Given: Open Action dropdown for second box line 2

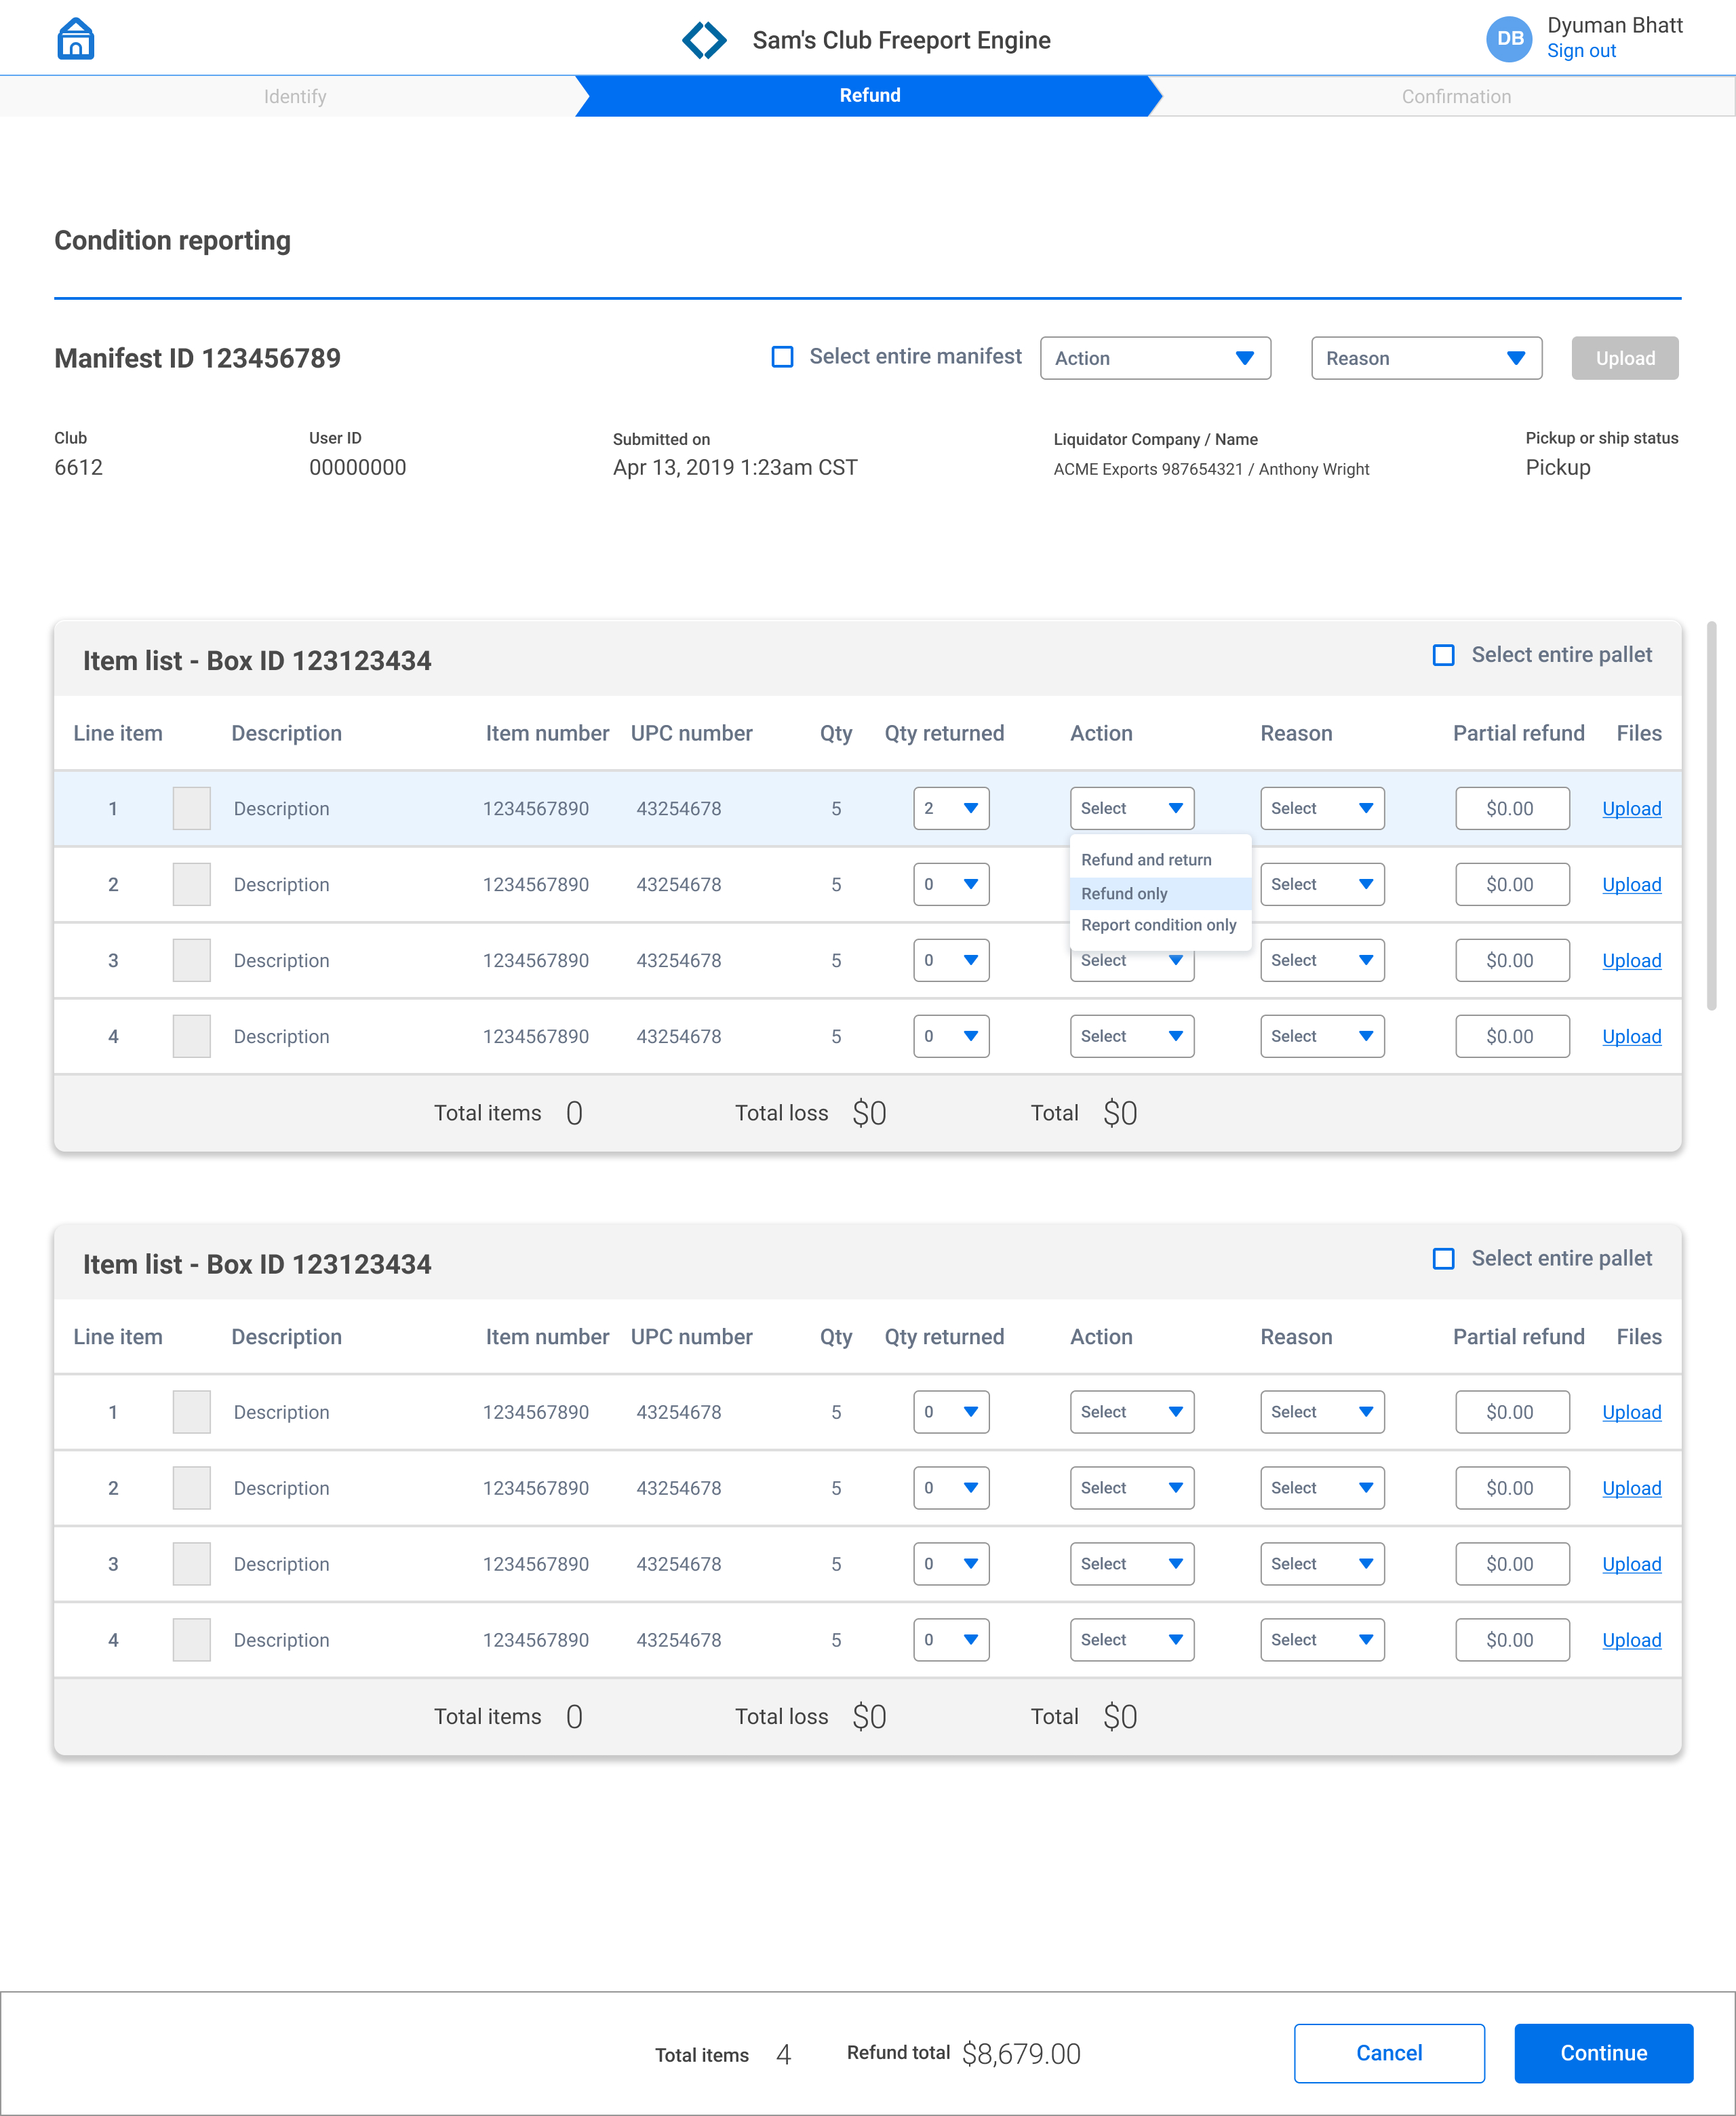Looking at the screenshot, I should click(x=1132, y=1488).
